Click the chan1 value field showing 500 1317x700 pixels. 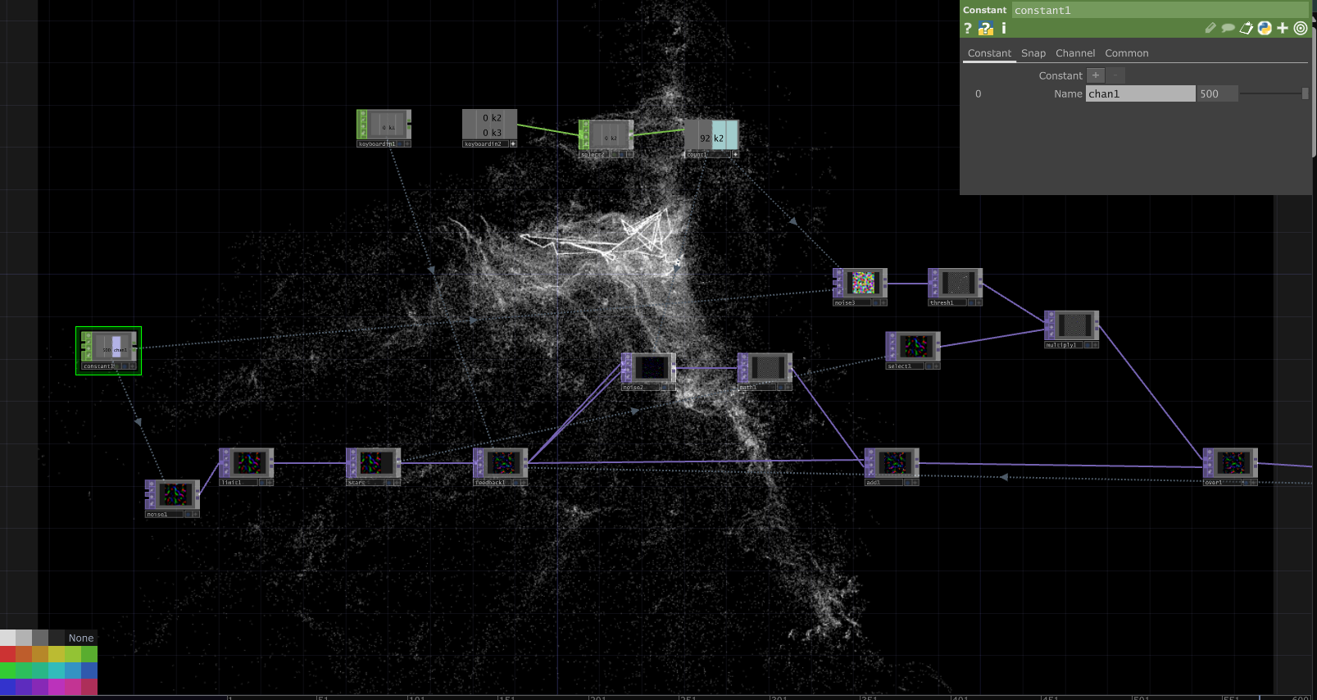coord(1216,94)
